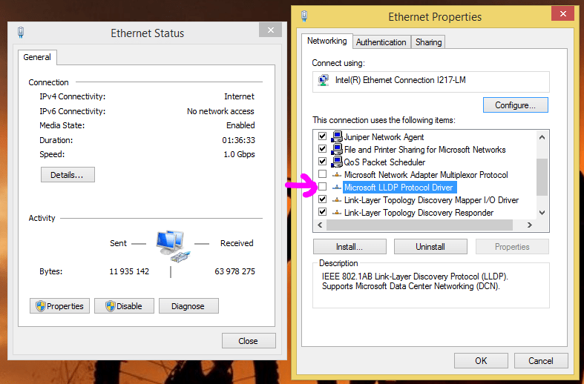The height and width of the screenshot is (384, 584).
Task: Switch to the Networking tab
Action: pyautogui.click(x=327, y=41)
